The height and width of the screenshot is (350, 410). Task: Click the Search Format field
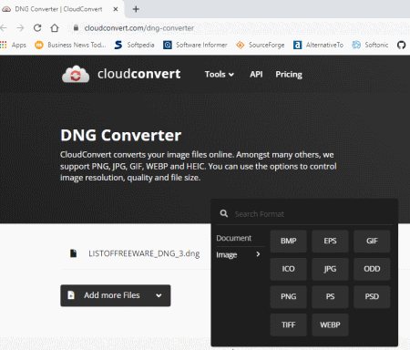pyautogui.click(x=304, y=214)
